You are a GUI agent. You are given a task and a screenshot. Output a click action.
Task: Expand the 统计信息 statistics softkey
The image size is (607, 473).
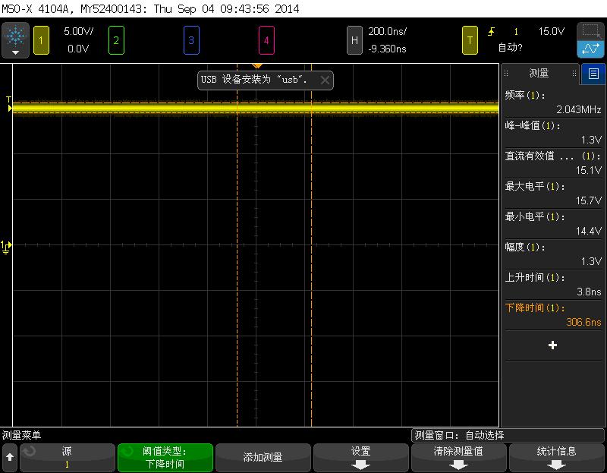(x=557, y=458)
